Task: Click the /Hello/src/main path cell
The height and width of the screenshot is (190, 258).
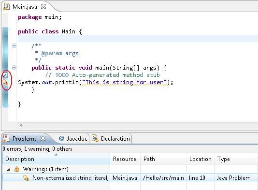Action: tap(163, 178)
